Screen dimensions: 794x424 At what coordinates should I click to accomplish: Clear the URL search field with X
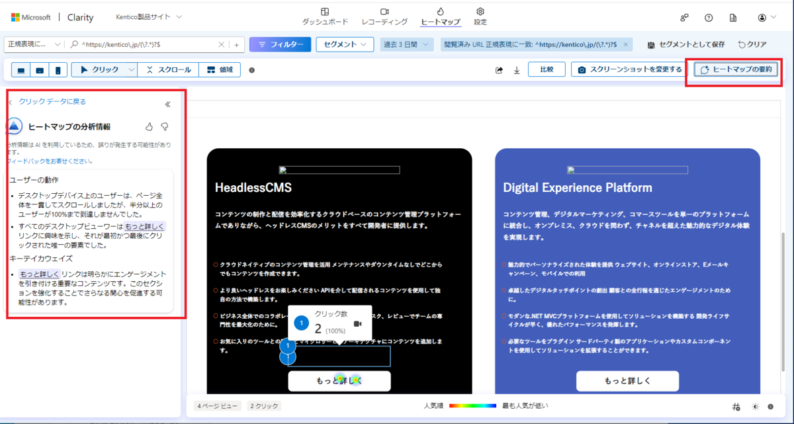coord(222,45)
